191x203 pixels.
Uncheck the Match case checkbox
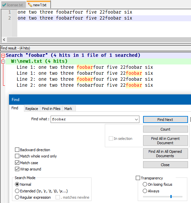click(17, 163)
